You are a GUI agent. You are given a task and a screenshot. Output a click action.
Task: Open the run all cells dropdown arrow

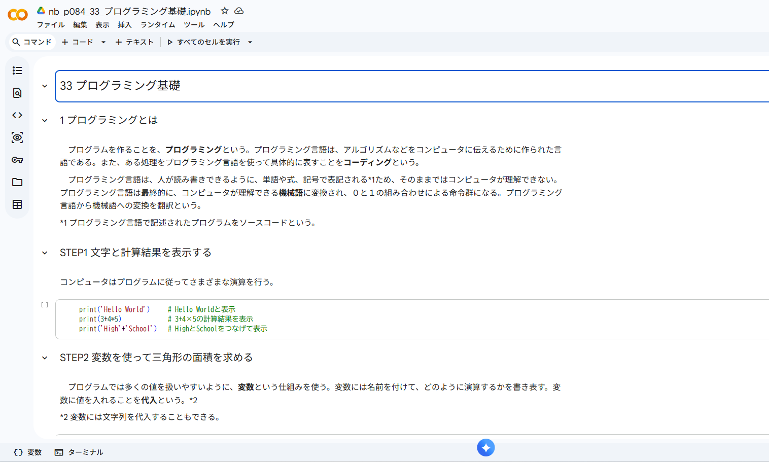click(250, 42)
